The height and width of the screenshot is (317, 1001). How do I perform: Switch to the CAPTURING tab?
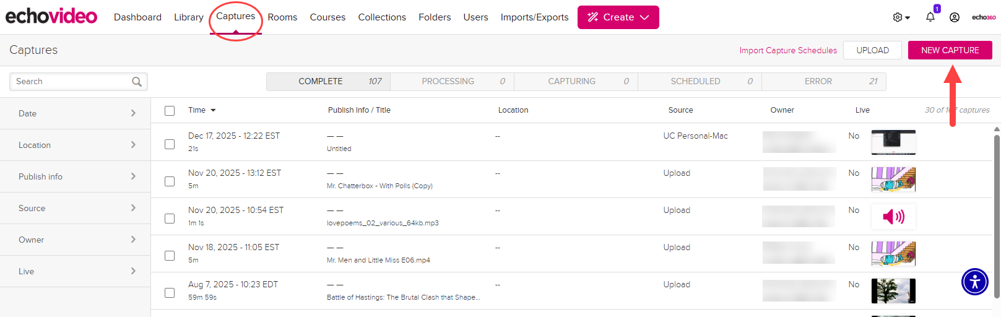[x=576, y=82]
